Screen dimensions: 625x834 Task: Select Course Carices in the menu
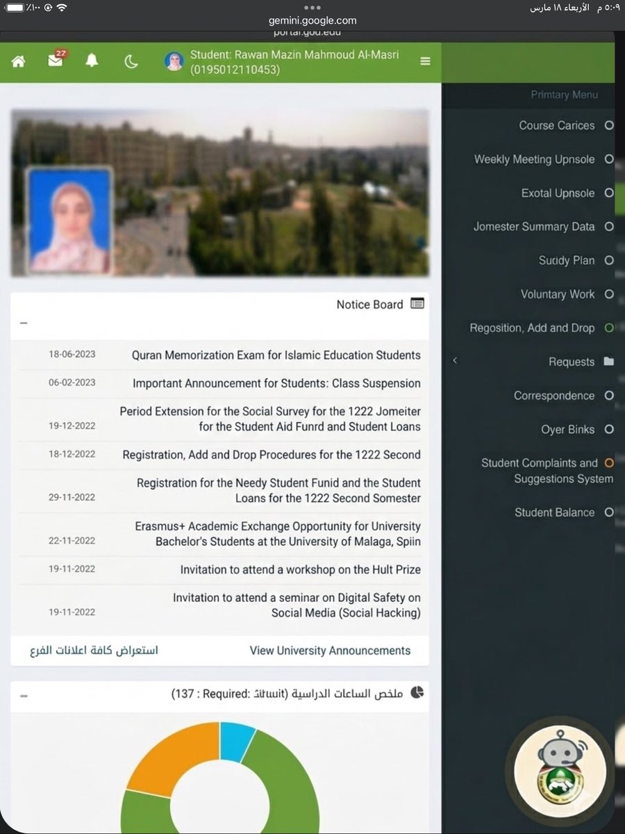pyautogui.click(x=557, y=126)
